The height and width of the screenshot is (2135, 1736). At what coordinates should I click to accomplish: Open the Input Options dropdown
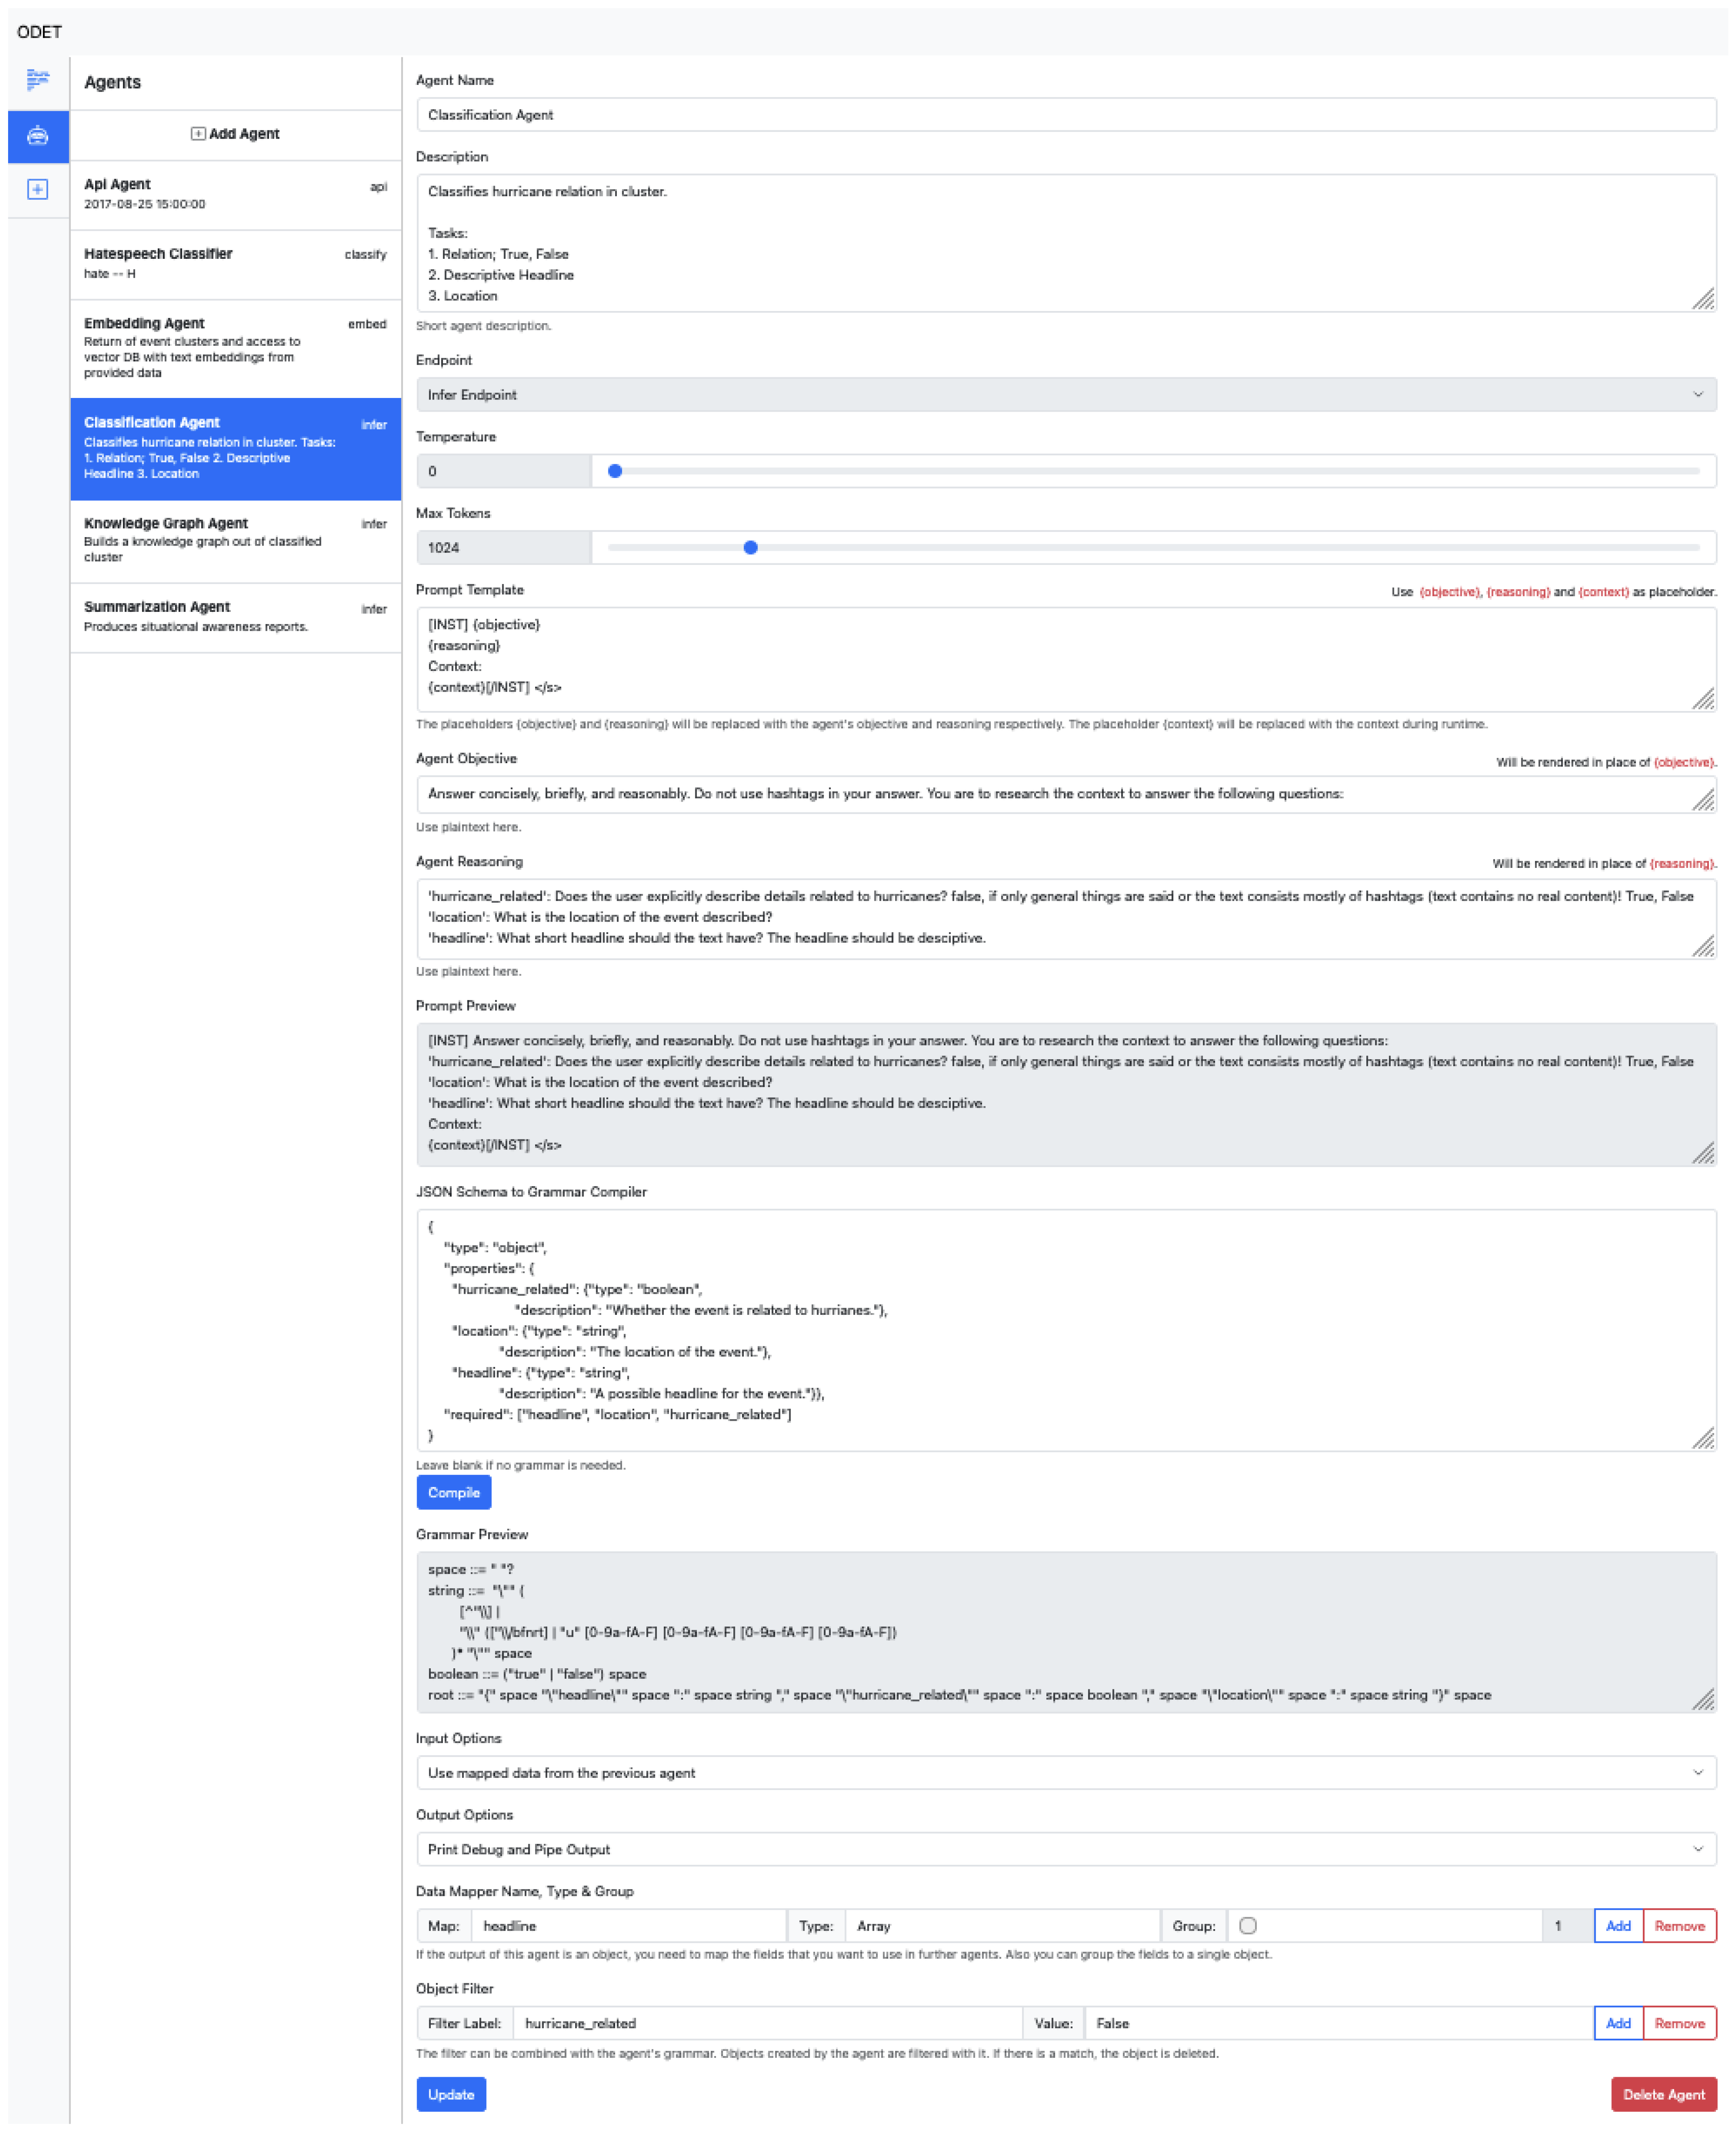click(1066, 1773)
